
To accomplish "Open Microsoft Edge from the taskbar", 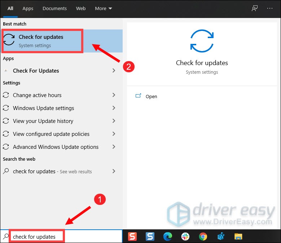I will (168, 237).
